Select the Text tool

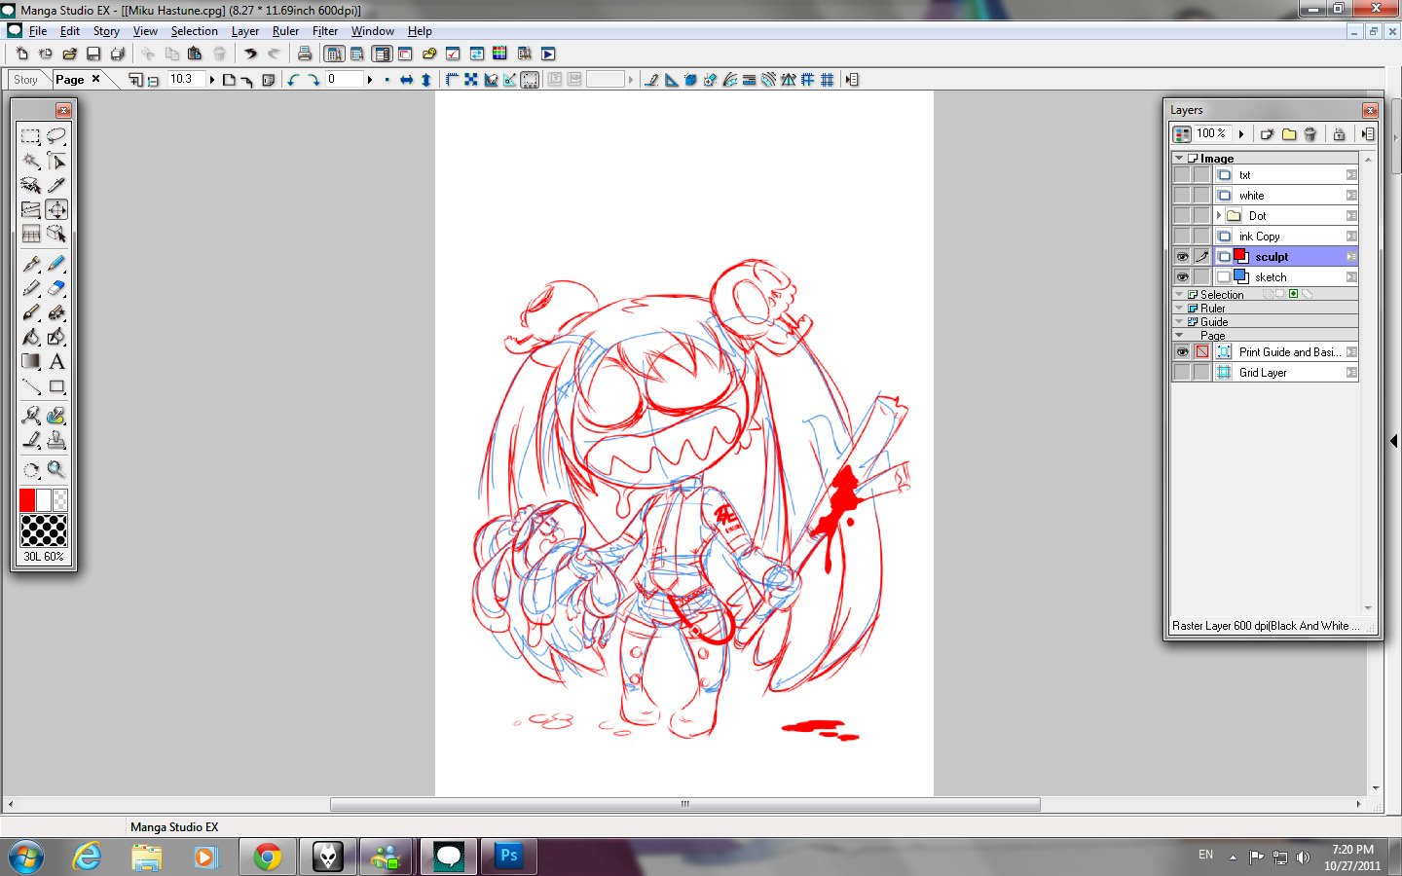coord(56,361)
